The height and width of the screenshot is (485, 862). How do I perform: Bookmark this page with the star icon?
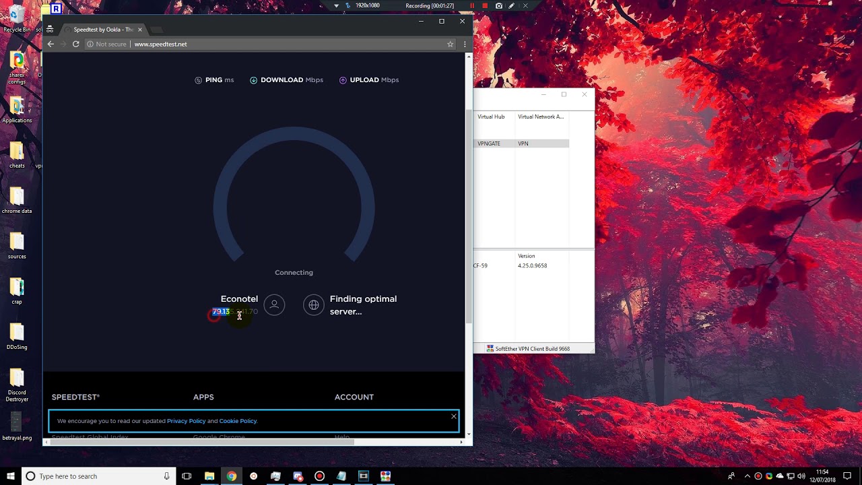coord(451,44)
